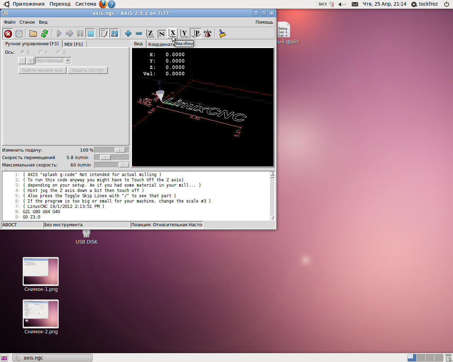Switch to front view Y icon
Screen dimensions: 453x362
coord(184,34)
